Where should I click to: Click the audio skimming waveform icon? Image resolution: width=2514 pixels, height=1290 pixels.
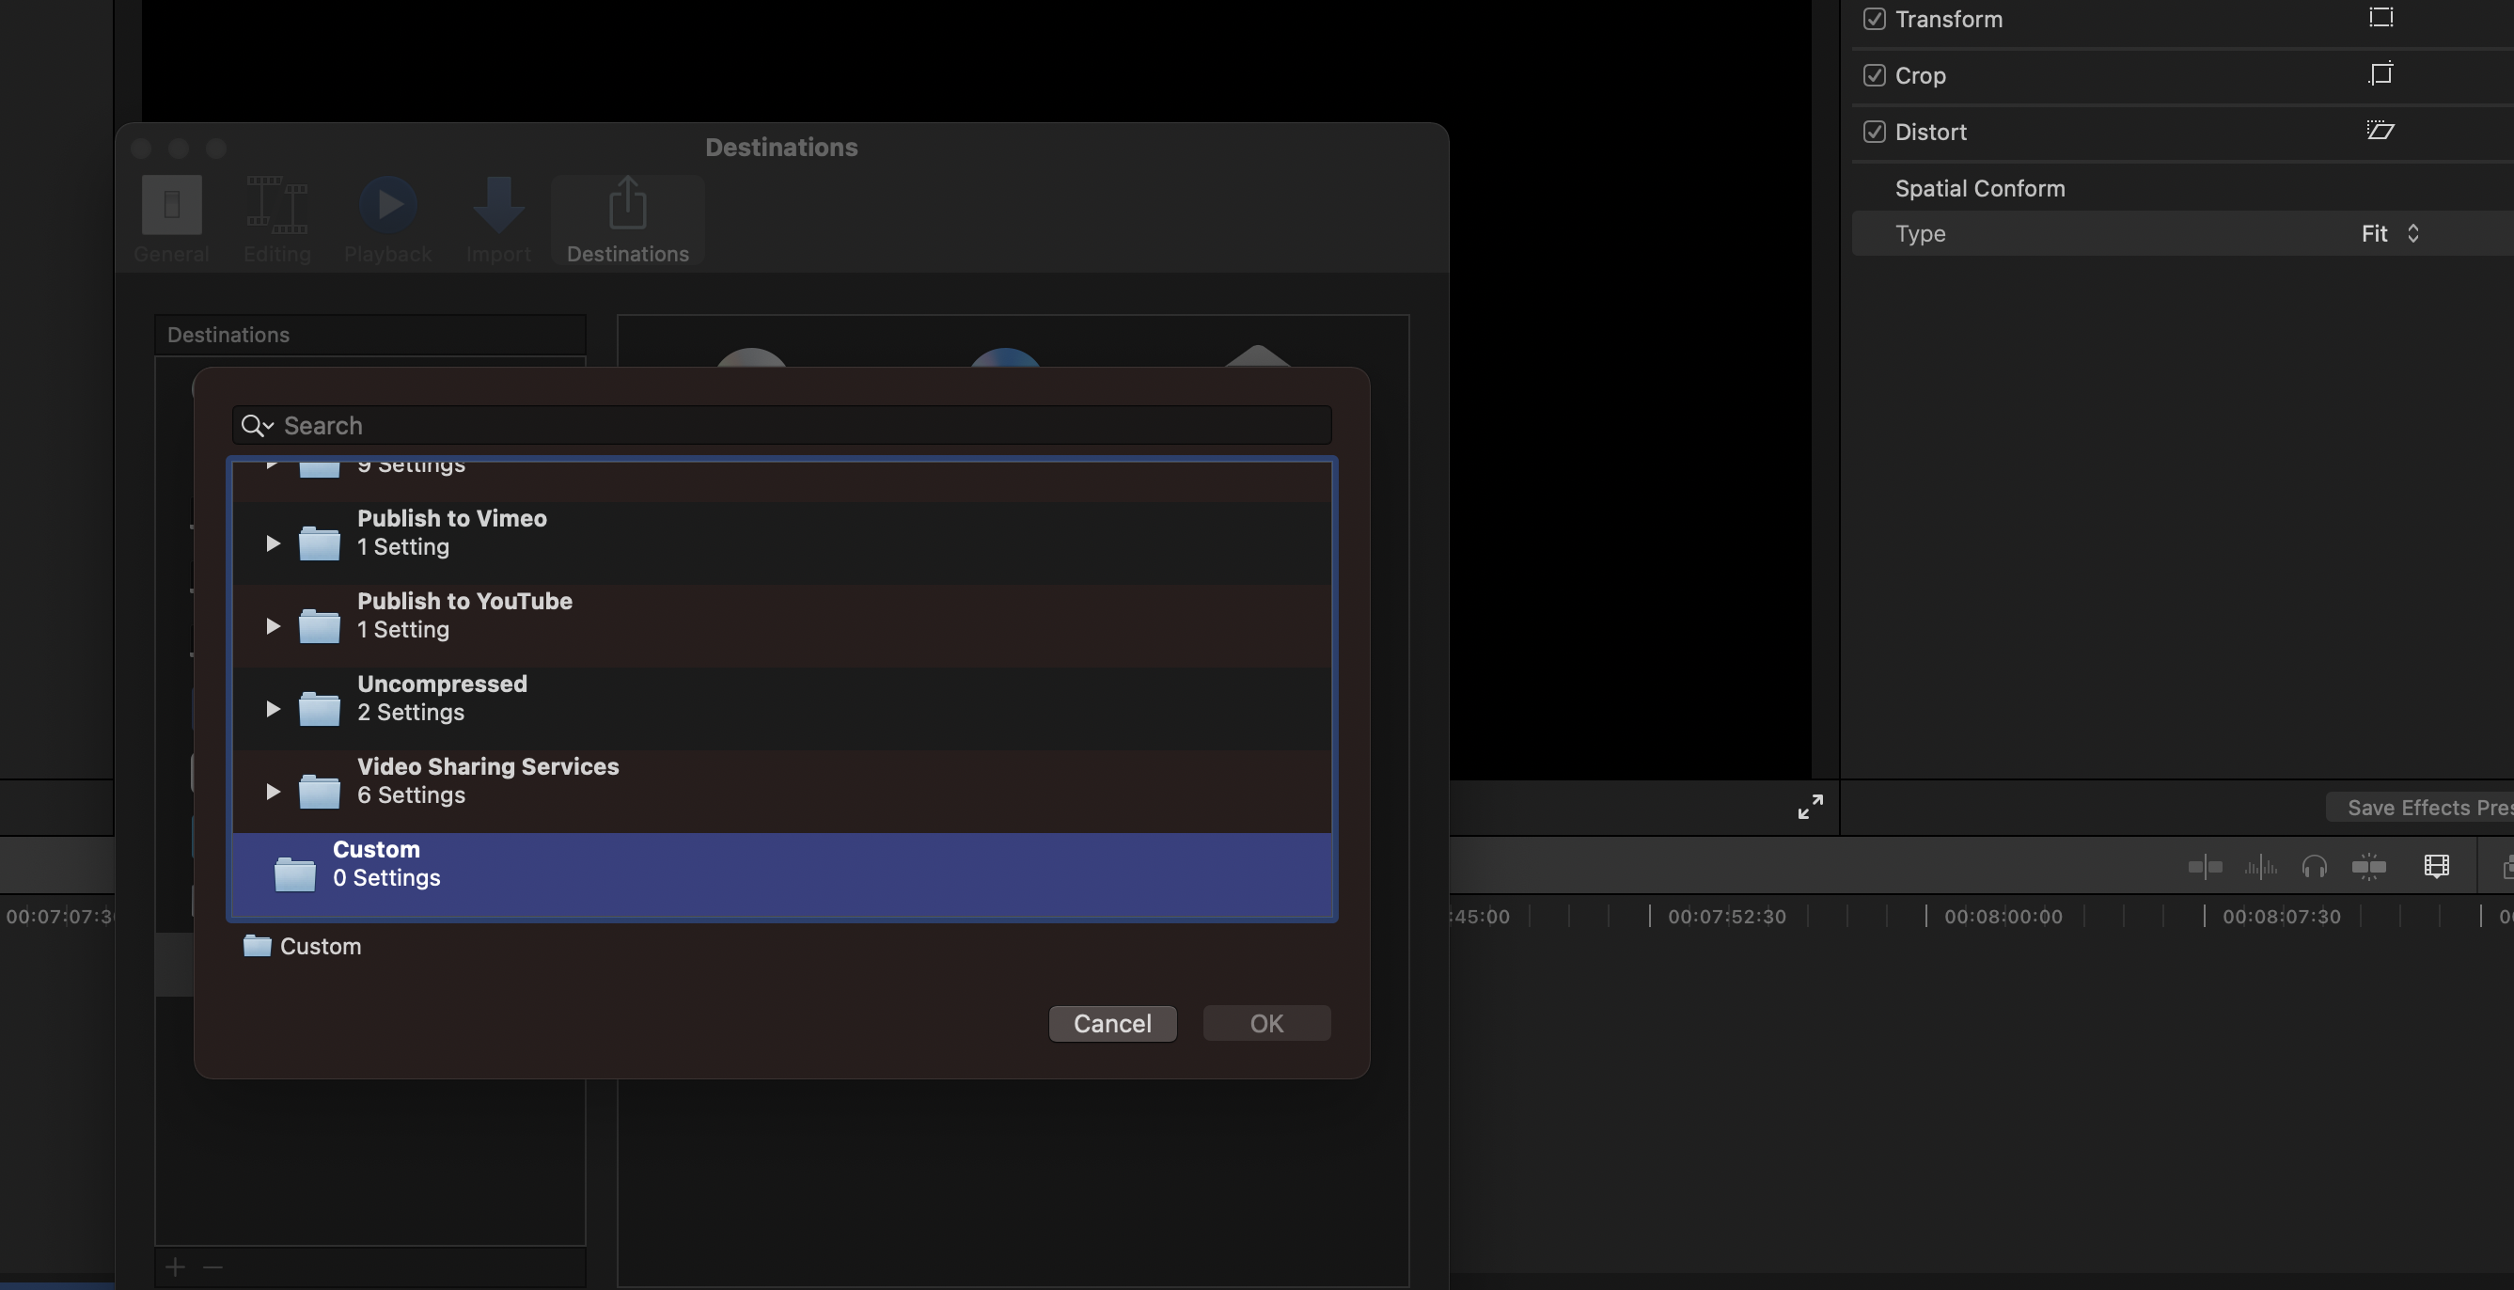pos(2260,867)
